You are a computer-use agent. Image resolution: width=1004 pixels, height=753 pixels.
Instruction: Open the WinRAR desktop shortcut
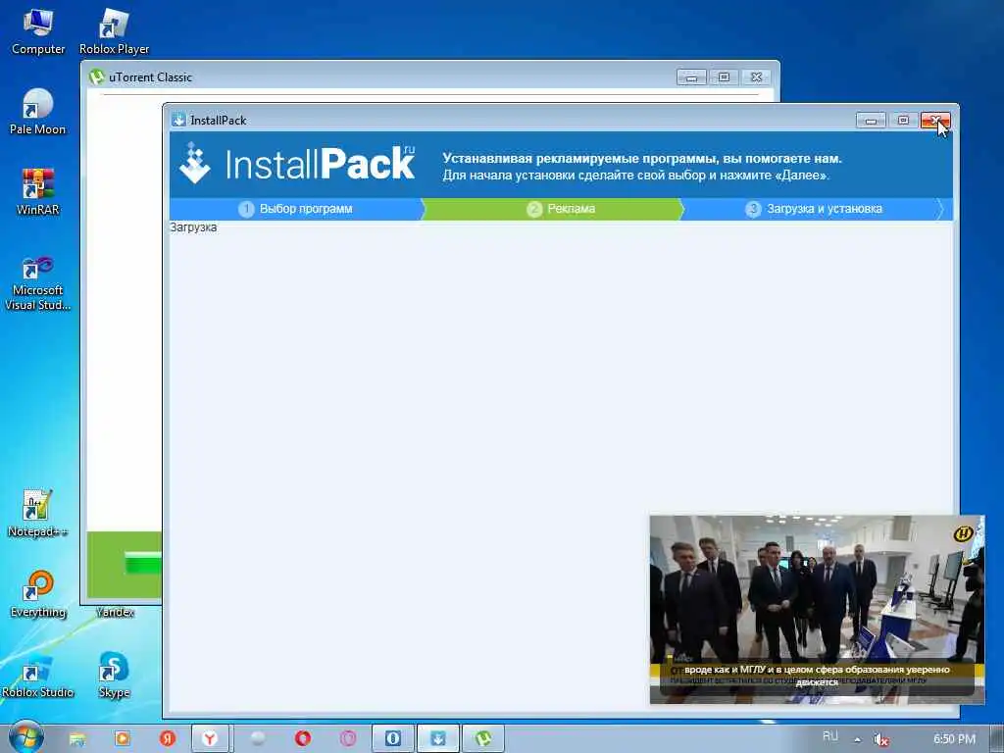click(x=38, y=192)
